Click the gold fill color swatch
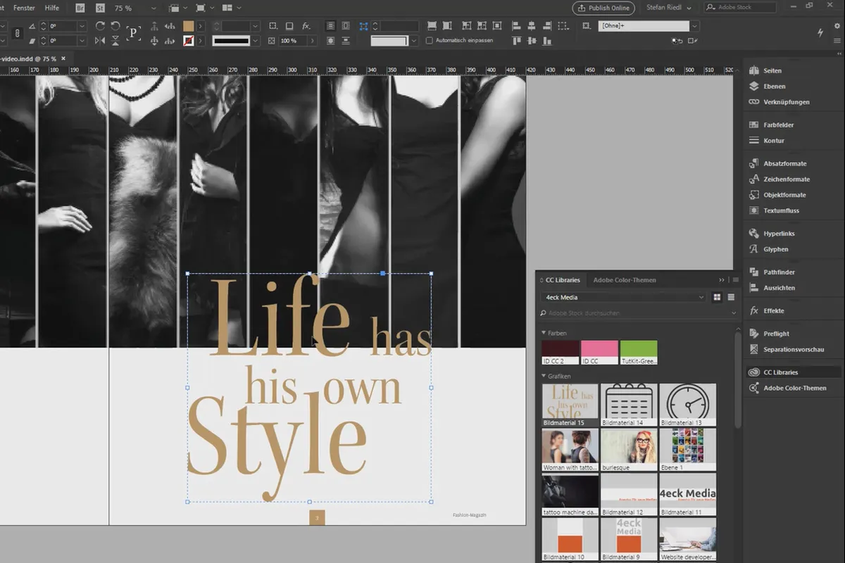 pos(188,26)
